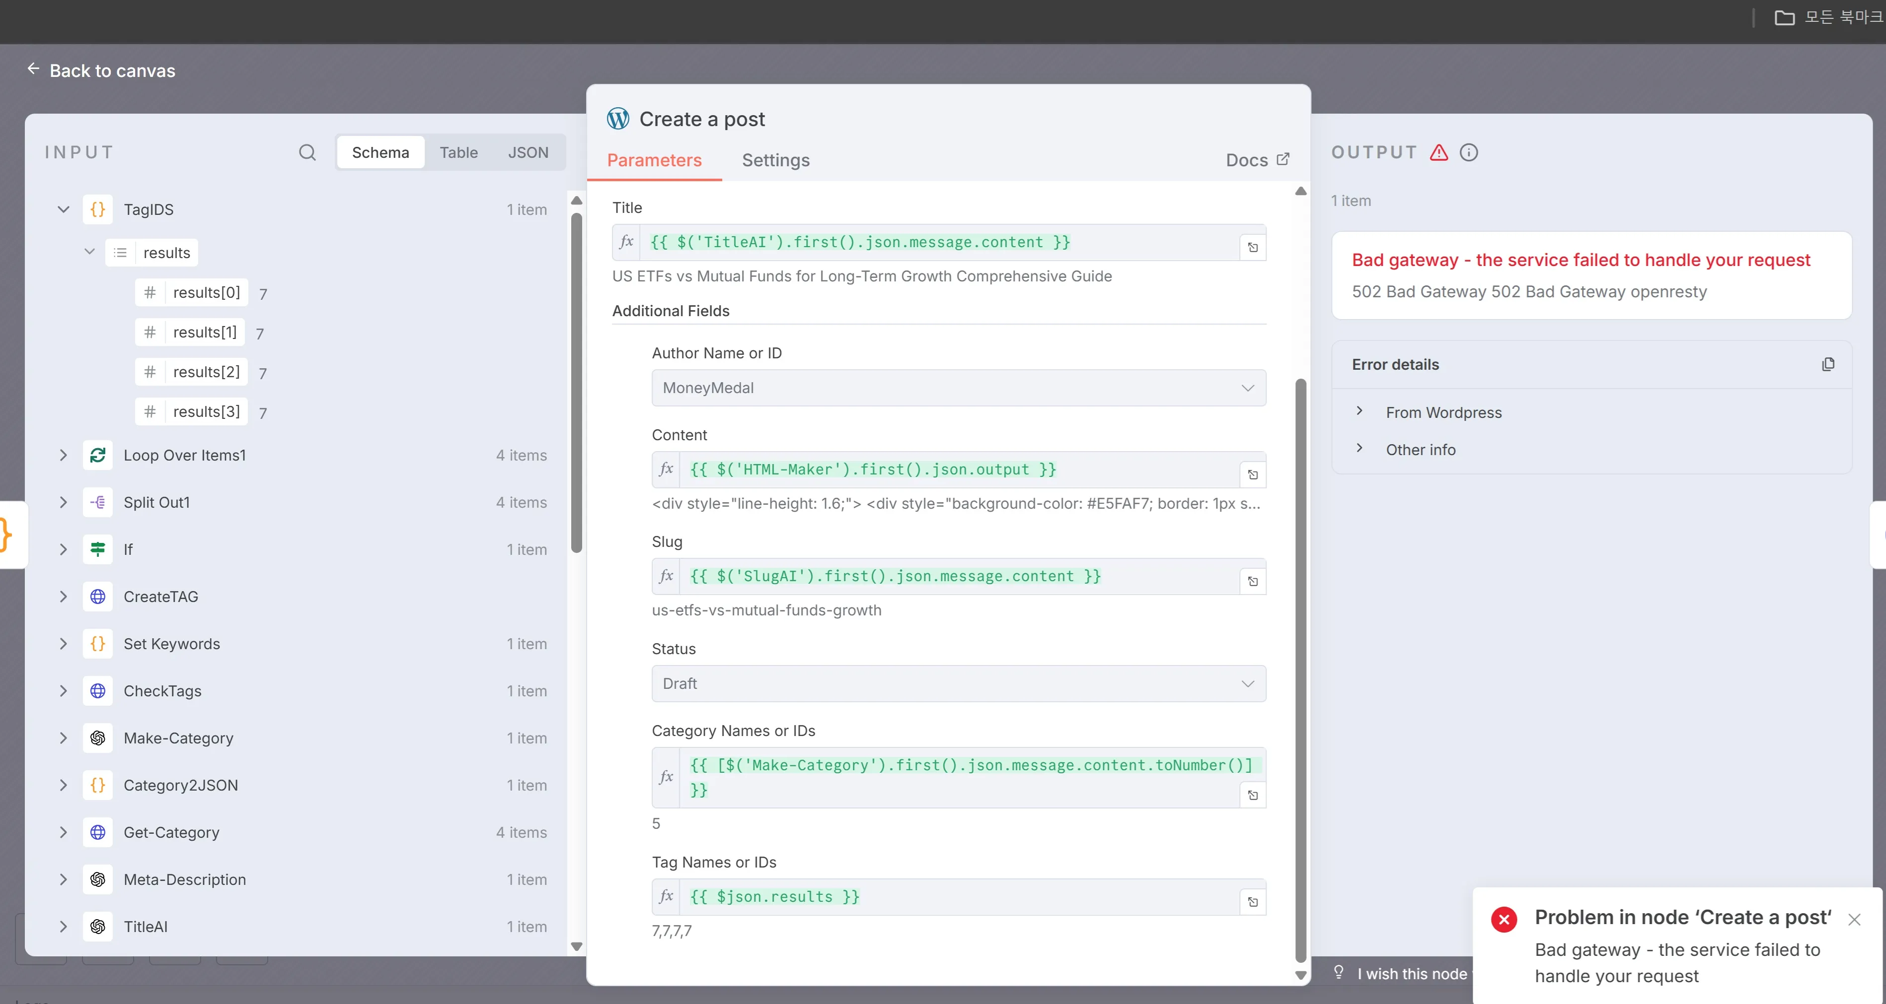This screenshot has width=1886, height=1004.
Task: Switch input view to JSON
Action: click(x=528, y=152)
